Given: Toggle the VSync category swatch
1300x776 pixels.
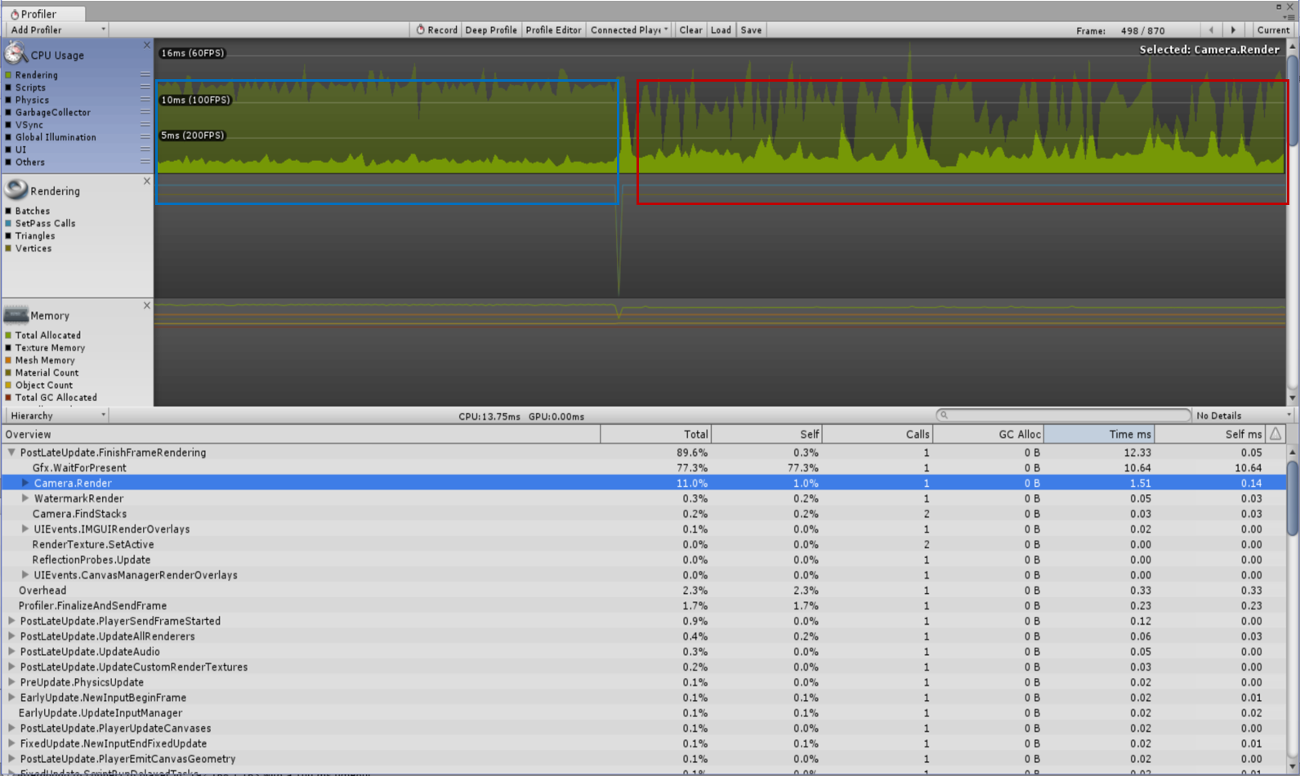Looking at the screenshot, I should (x=8, y=125).
